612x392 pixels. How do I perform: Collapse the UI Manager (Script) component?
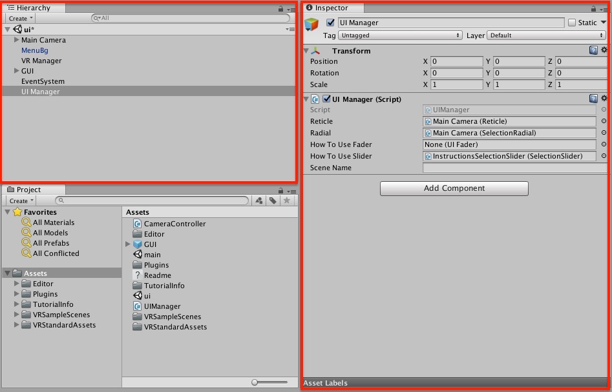tap(306, 99)
